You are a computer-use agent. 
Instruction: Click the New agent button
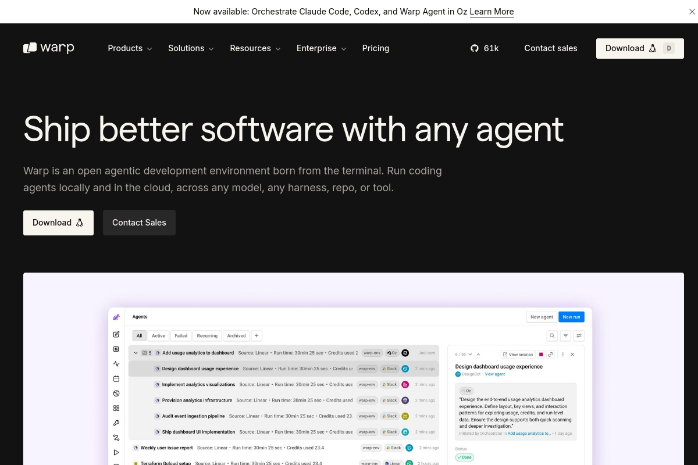click(x=542, y=317)
